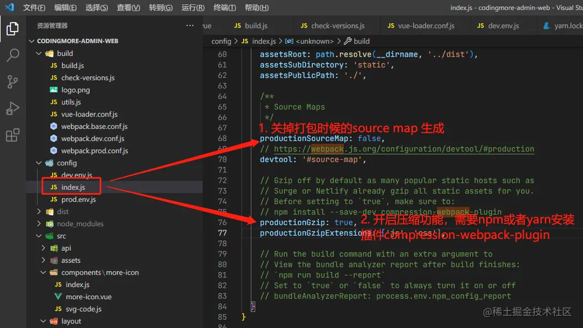Expand the assets folder chevron
The height and width of the screenshot is (328, 583).
tap(43, 260)
